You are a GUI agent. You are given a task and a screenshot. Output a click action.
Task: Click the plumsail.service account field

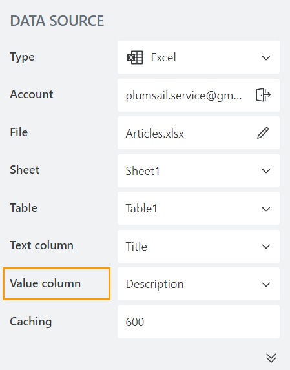[198, 95]
